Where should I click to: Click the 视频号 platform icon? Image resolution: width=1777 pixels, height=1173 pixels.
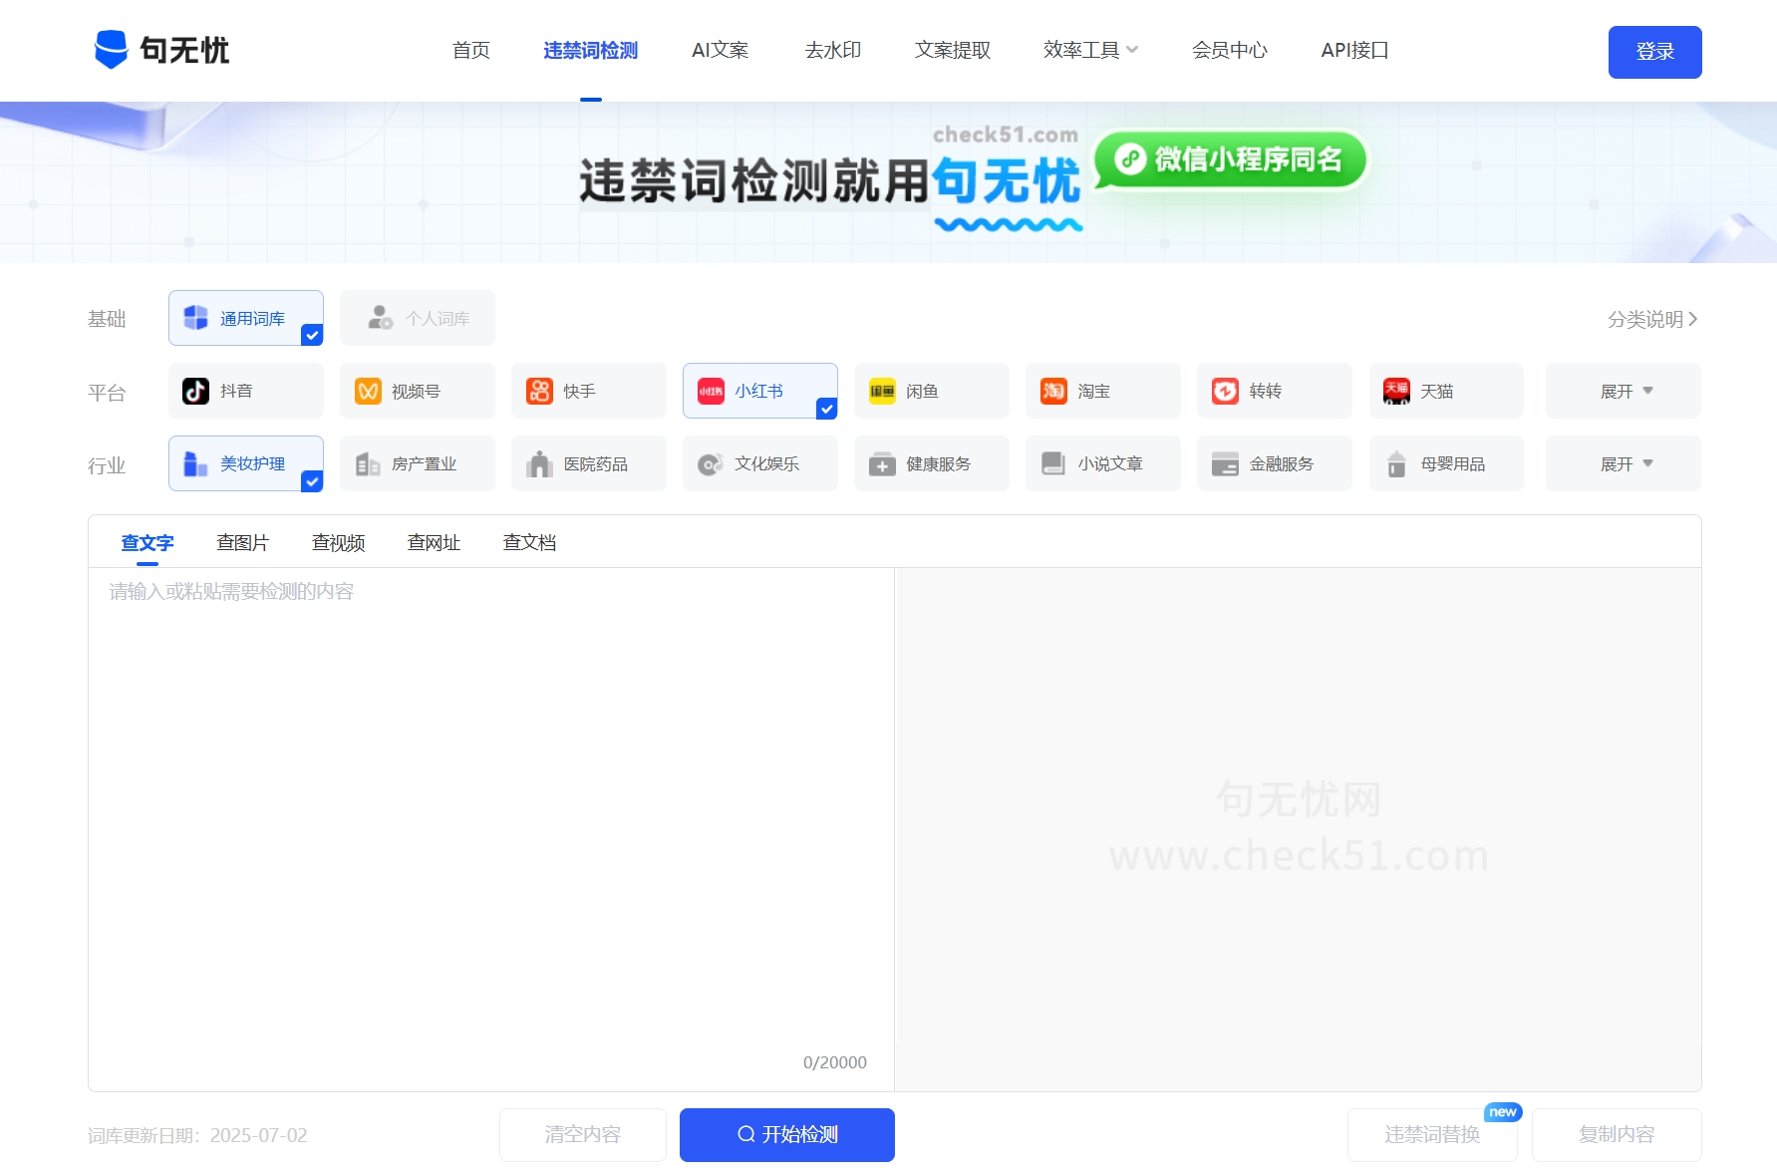tap(368, 391)
